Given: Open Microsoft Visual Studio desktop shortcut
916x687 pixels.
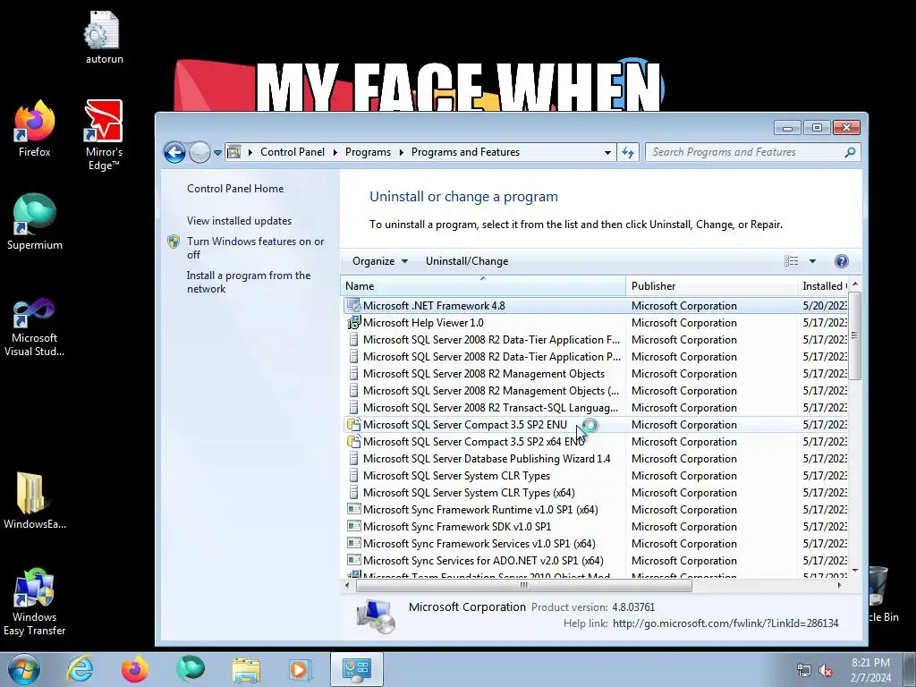Looking at the screenshot, I should click(x=35, y=327).
